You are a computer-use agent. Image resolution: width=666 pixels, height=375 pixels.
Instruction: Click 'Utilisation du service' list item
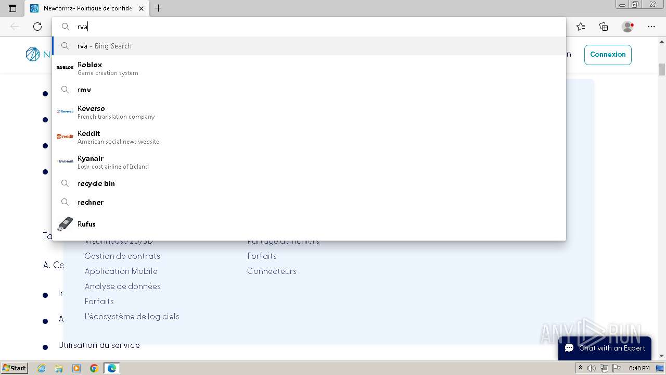pyautogui.click(x=99, y=345)
